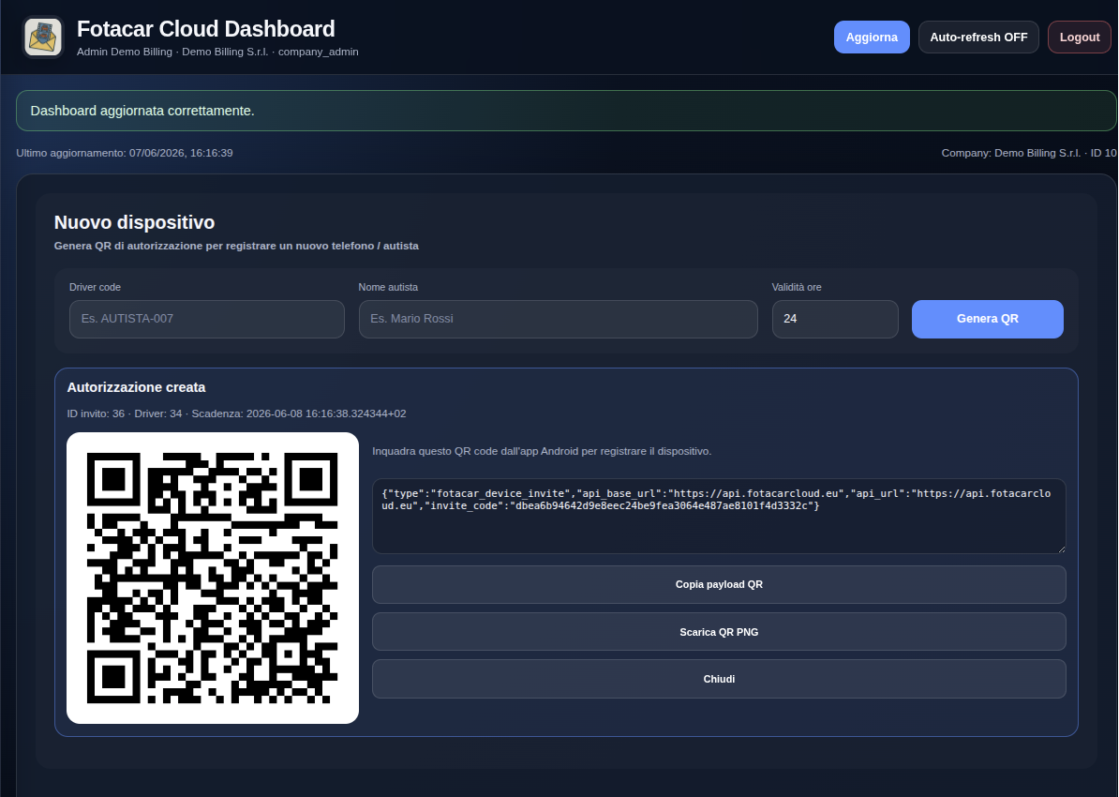Click the Copia payload QR button

pos(719,585)
